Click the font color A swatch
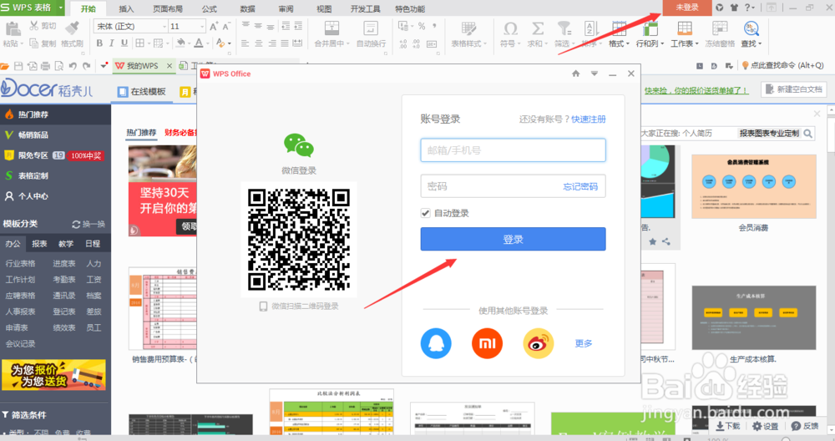835x441 pixels. 199,43
